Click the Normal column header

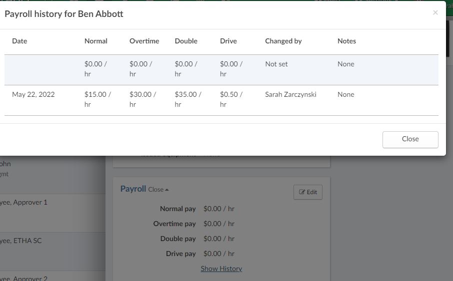[x=96, y=41]
